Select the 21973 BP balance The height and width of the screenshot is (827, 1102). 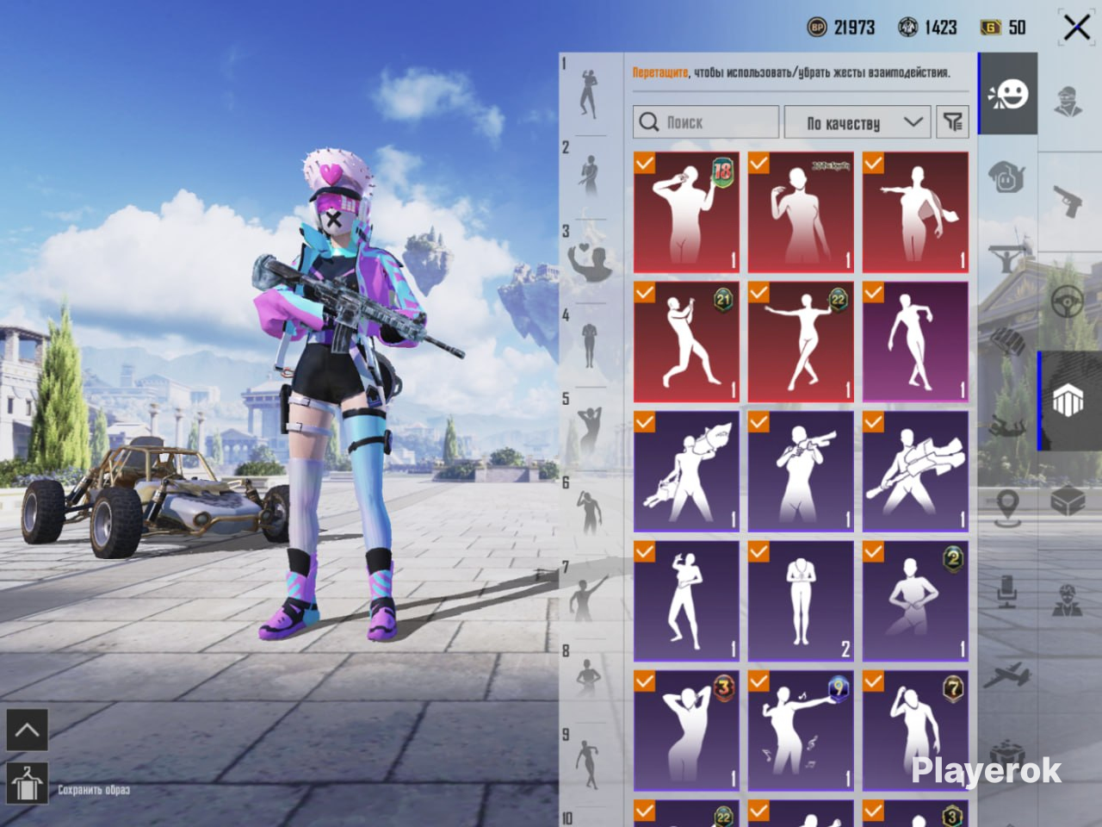click(854, 28)
